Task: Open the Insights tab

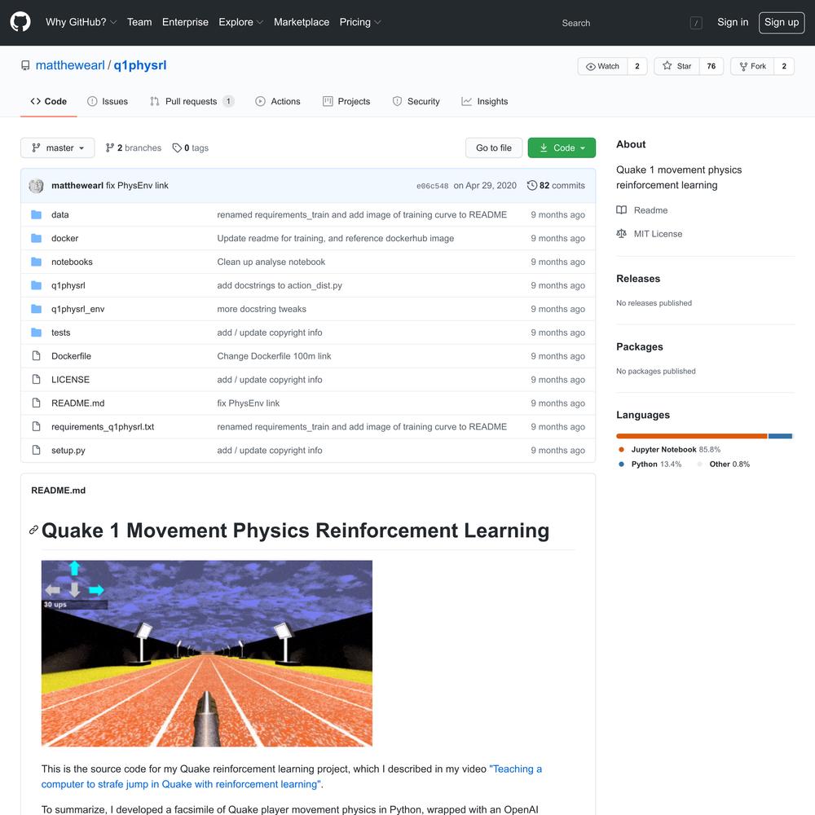Action: click(x=484, y=101)
